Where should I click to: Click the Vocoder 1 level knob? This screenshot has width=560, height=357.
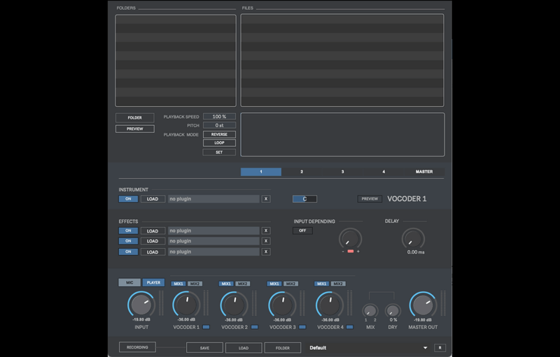tap(186, 304)
